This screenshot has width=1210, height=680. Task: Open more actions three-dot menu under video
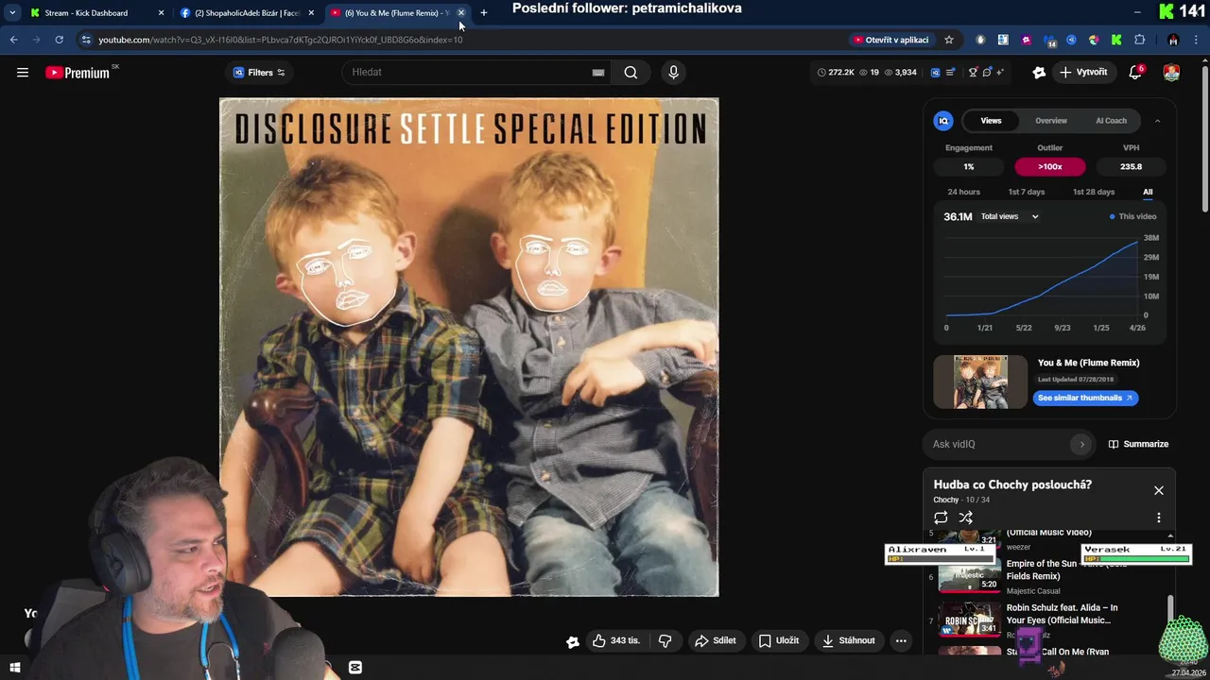[901, 640]
